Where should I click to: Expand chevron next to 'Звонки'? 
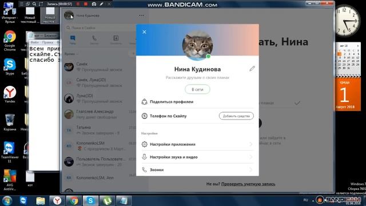[250, 170]
